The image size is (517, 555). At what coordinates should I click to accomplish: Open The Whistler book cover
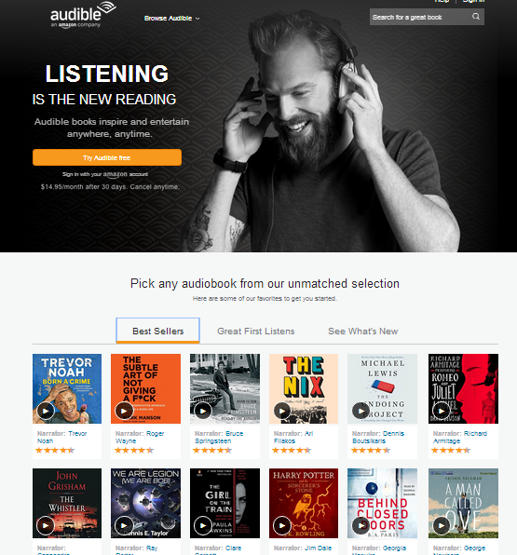click(67, 504)
